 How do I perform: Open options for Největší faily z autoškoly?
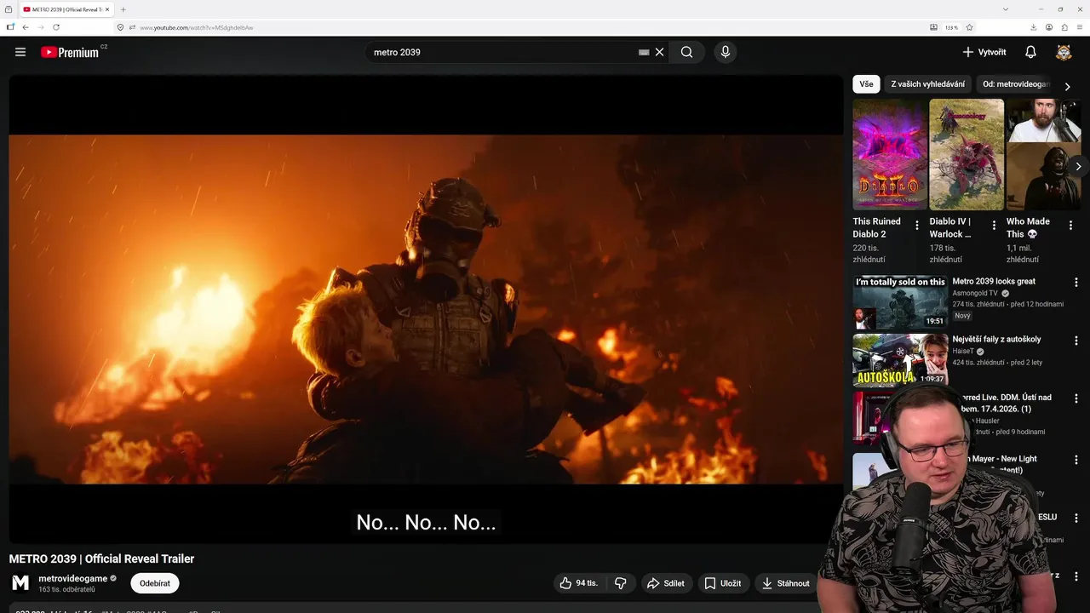click(1076, 341)
